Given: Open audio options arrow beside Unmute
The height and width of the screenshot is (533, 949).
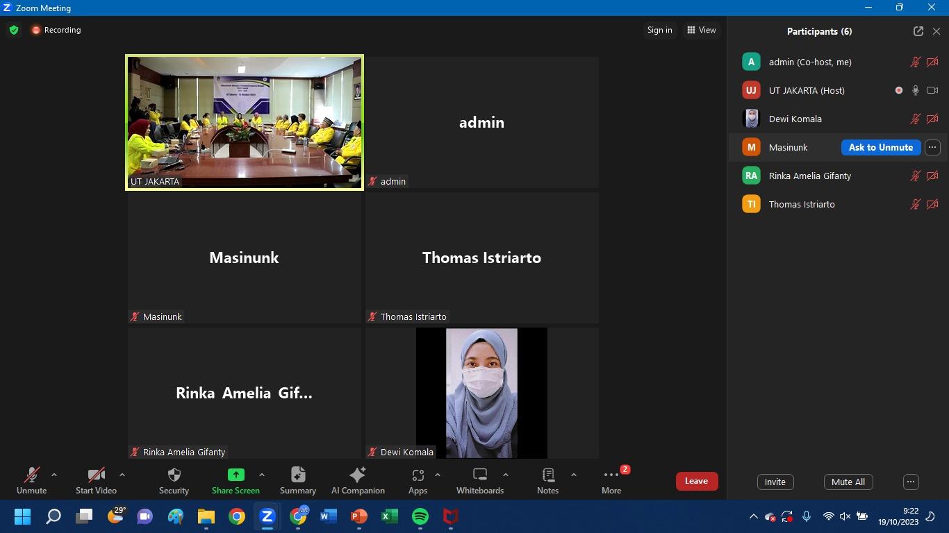Looking at the screenshot, I should pos(54,475).
